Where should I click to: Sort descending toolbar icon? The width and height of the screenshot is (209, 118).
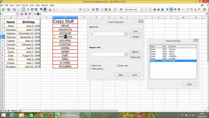pos(88,10)
